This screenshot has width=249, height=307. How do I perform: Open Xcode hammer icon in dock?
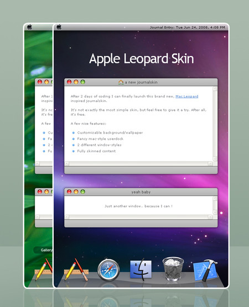point(205,270)
